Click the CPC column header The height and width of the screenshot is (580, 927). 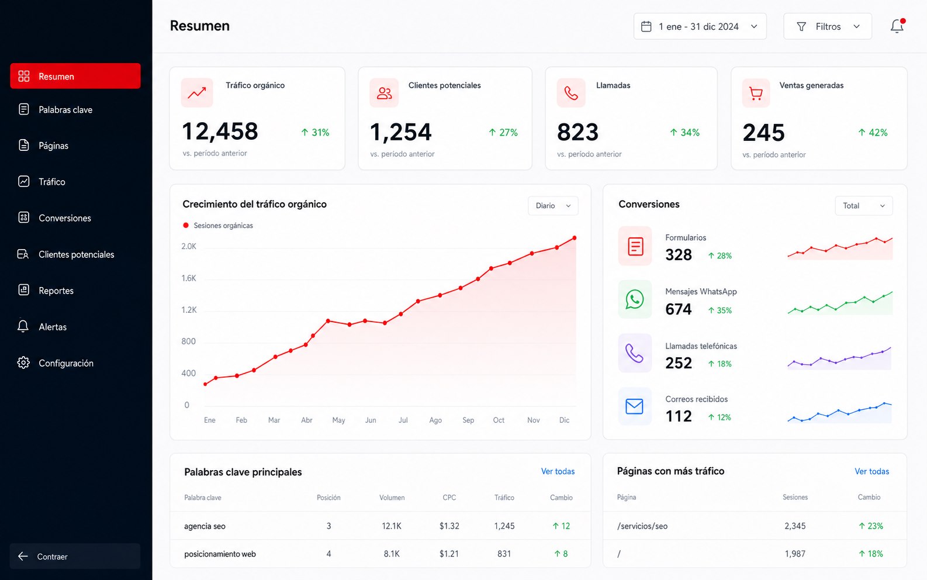449,498
